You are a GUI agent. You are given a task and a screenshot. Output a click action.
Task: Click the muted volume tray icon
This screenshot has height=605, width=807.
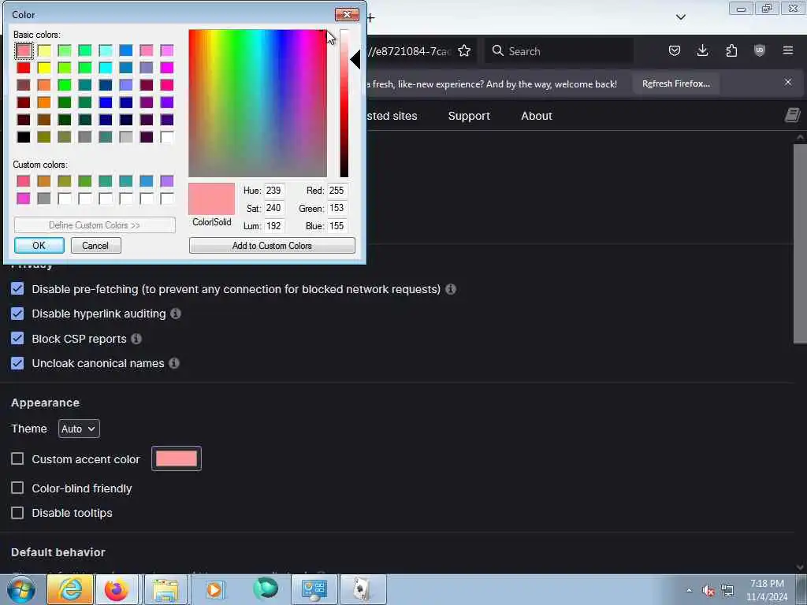708,591
